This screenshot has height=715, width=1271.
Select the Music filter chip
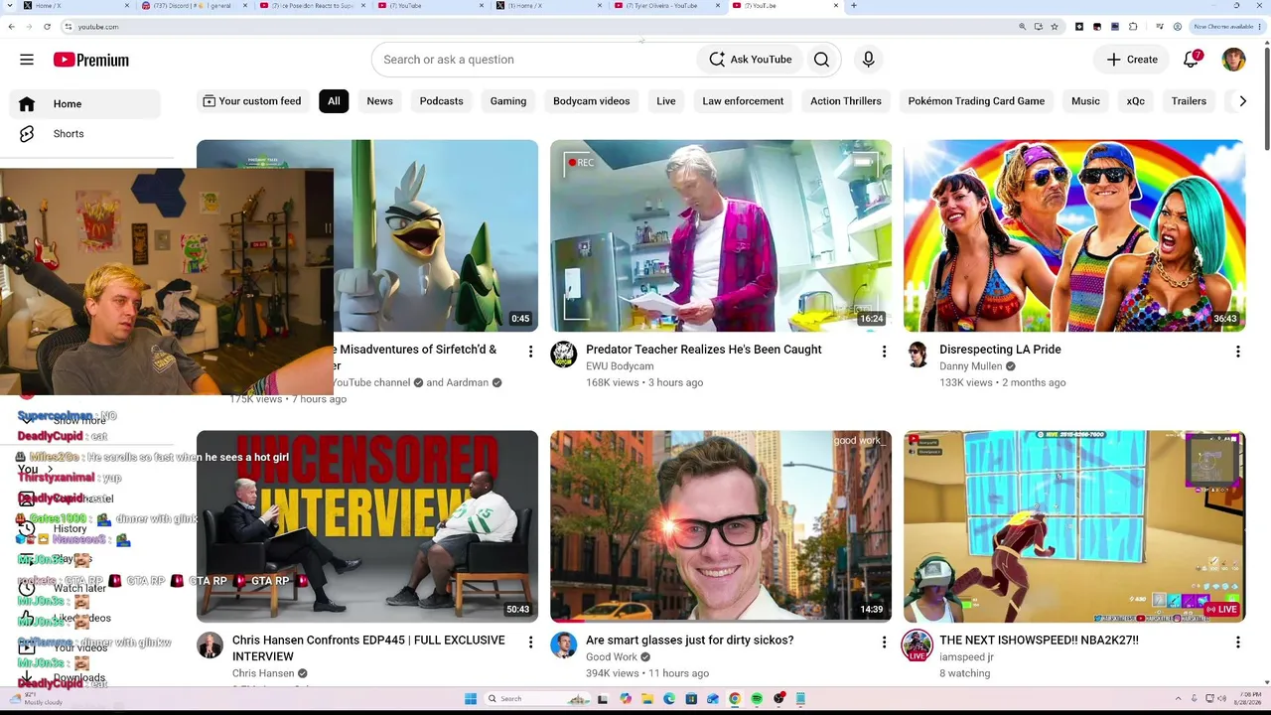click(x=1085, y=101)
